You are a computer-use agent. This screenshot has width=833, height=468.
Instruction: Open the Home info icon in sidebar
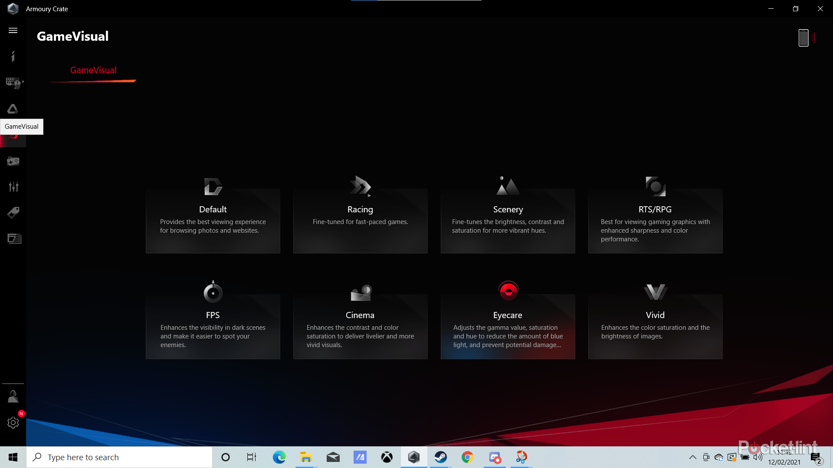click(13, 56)
